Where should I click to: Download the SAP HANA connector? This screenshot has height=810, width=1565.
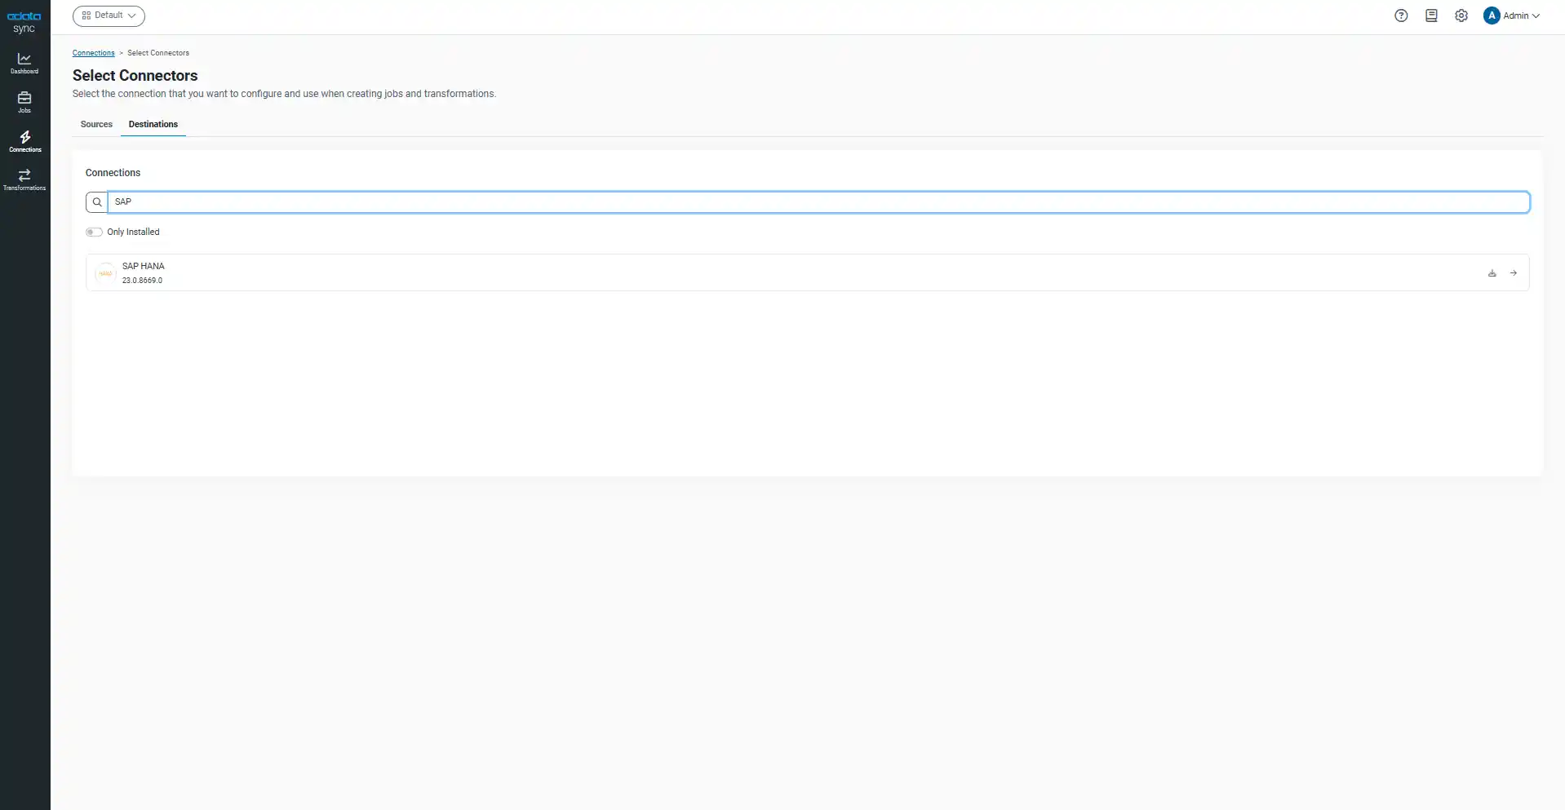click(x=1492, y=272)
